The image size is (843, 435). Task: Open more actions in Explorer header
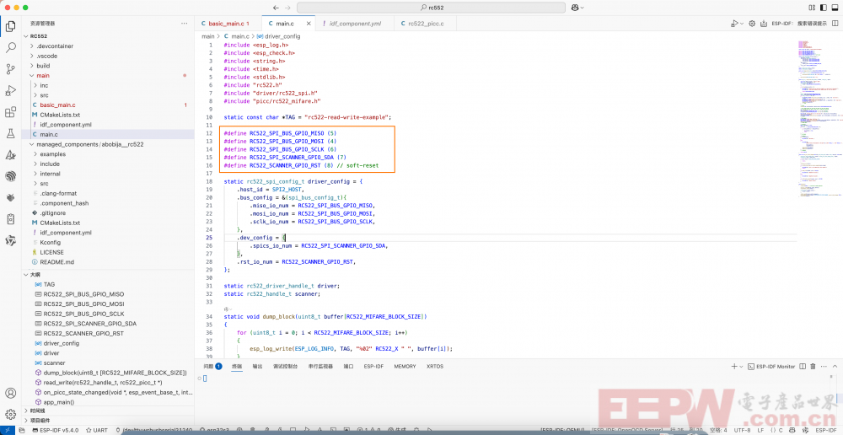click(185, 24)
